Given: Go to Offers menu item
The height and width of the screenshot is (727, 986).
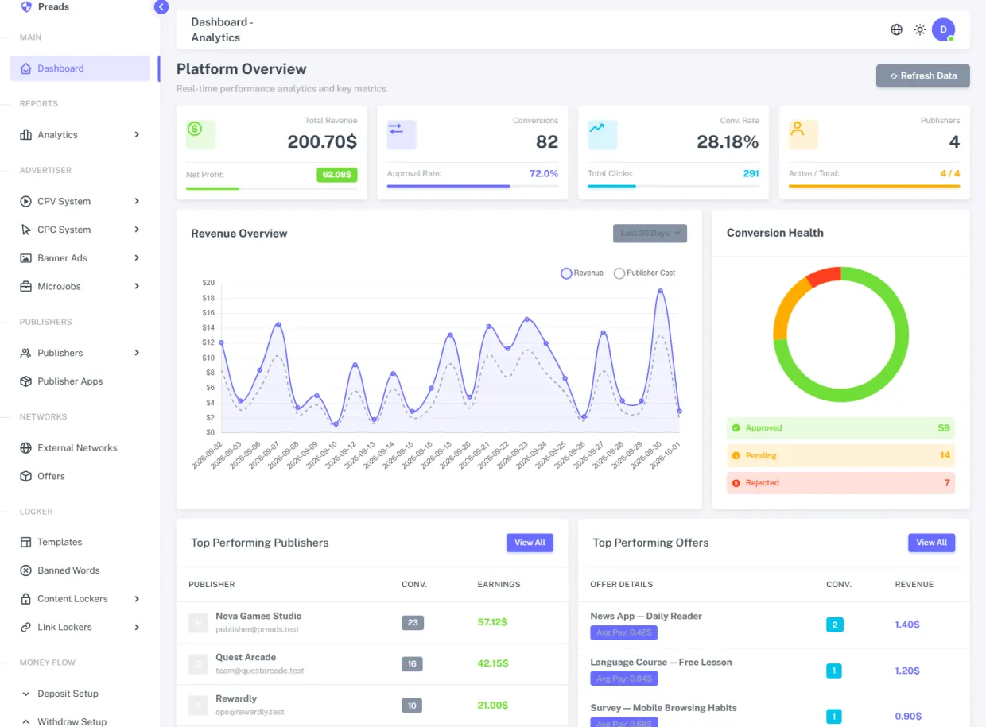Looking at the screenshot, I should pos(80,476).
